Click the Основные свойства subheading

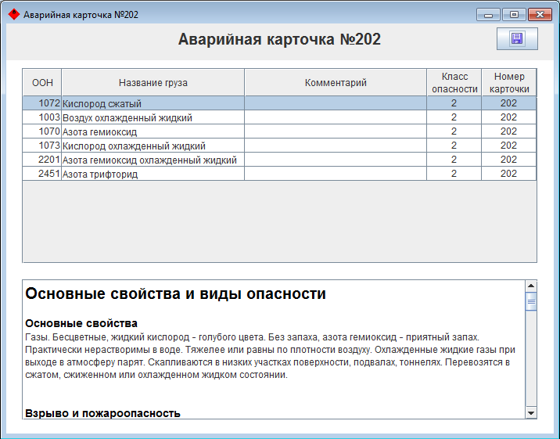pyautogui.click(x=81, y=323)
